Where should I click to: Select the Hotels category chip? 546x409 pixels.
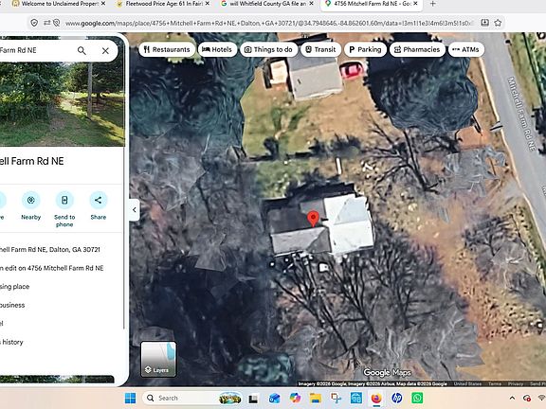[x=217, y=49]
